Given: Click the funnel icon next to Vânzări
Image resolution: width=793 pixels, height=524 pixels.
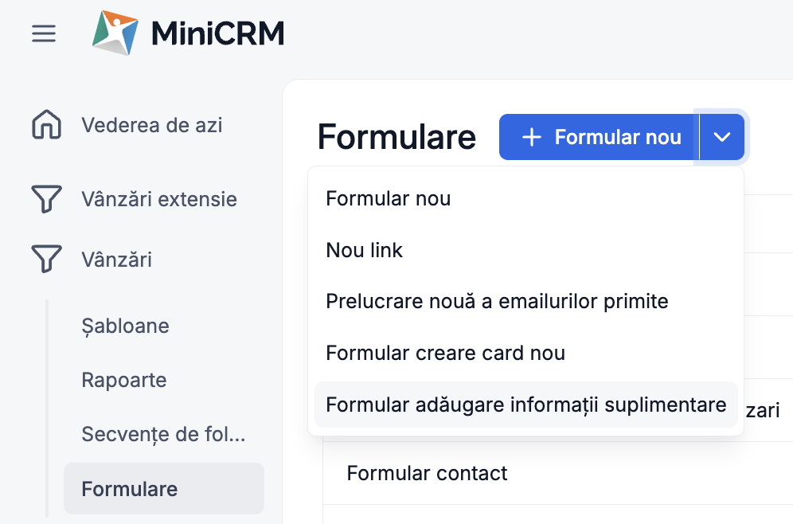Looking at the screenshot, I should coord(46,259).
